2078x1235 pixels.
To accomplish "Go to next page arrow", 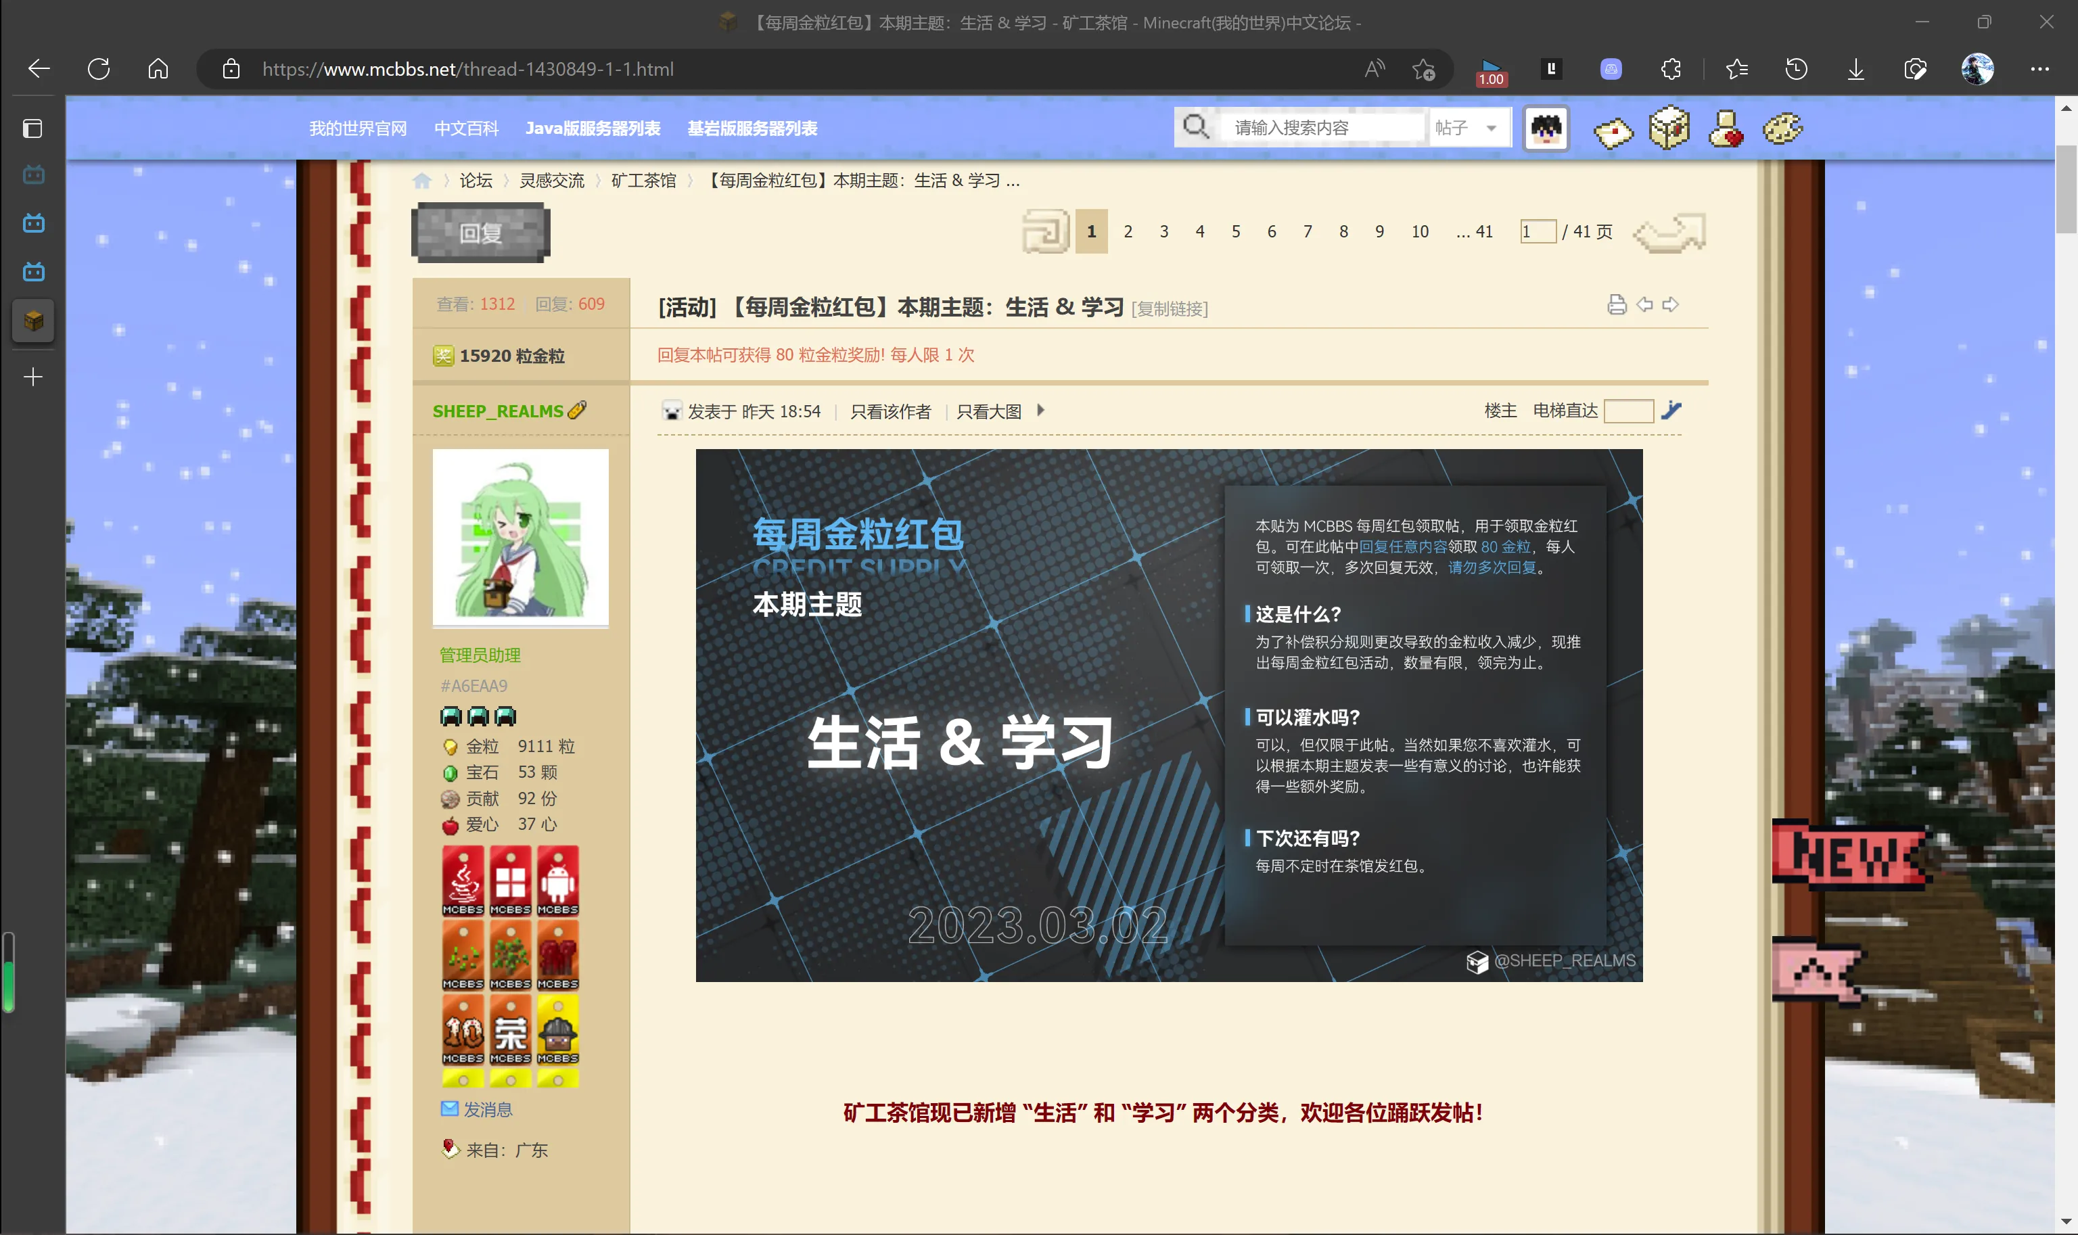I will point(1670,232).
